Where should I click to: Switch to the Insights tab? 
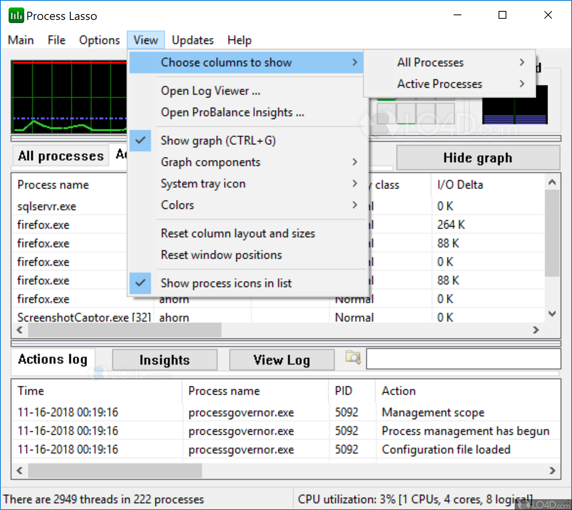[x=164, y=359]
